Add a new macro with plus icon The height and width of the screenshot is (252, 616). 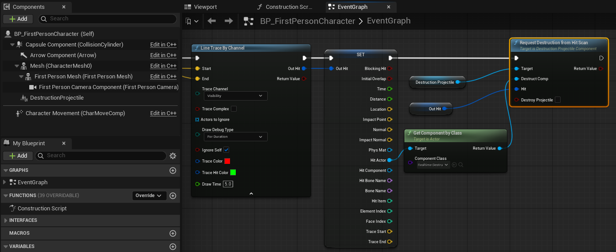[173, 233]
